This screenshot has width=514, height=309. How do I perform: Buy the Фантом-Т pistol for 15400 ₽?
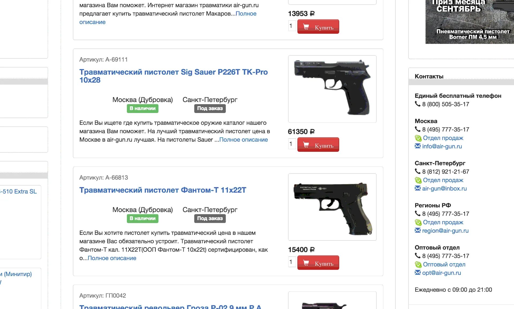click(318, 263)
